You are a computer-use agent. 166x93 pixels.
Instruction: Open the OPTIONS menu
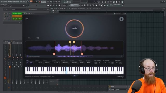click(17, 2)
